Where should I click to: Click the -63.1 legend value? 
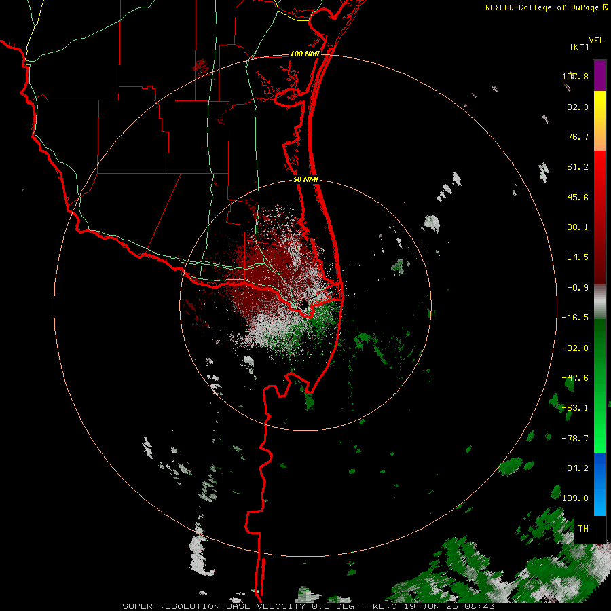(x=575, y=408)
